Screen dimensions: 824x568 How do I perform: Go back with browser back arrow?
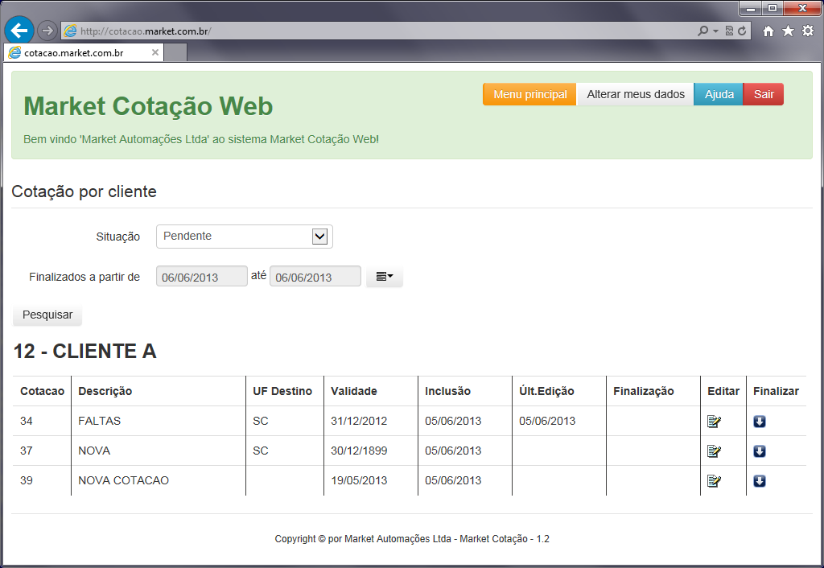(19, 31)
